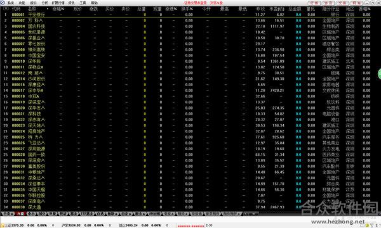
Task: Click the 网站 button at top right
Action: pos(357,3)
